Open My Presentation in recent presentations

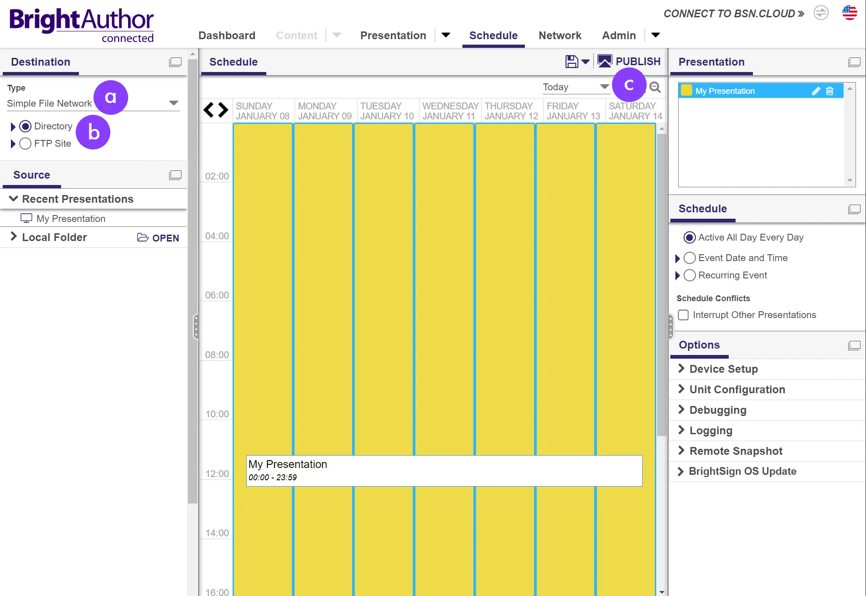pos(71,219)
